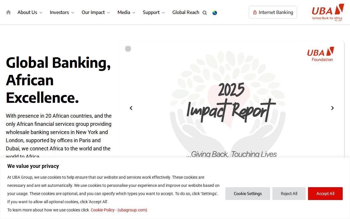Click the UBA Foundation logo on the slide
Screen dimensions: 350x219
[x=321, y=54]
